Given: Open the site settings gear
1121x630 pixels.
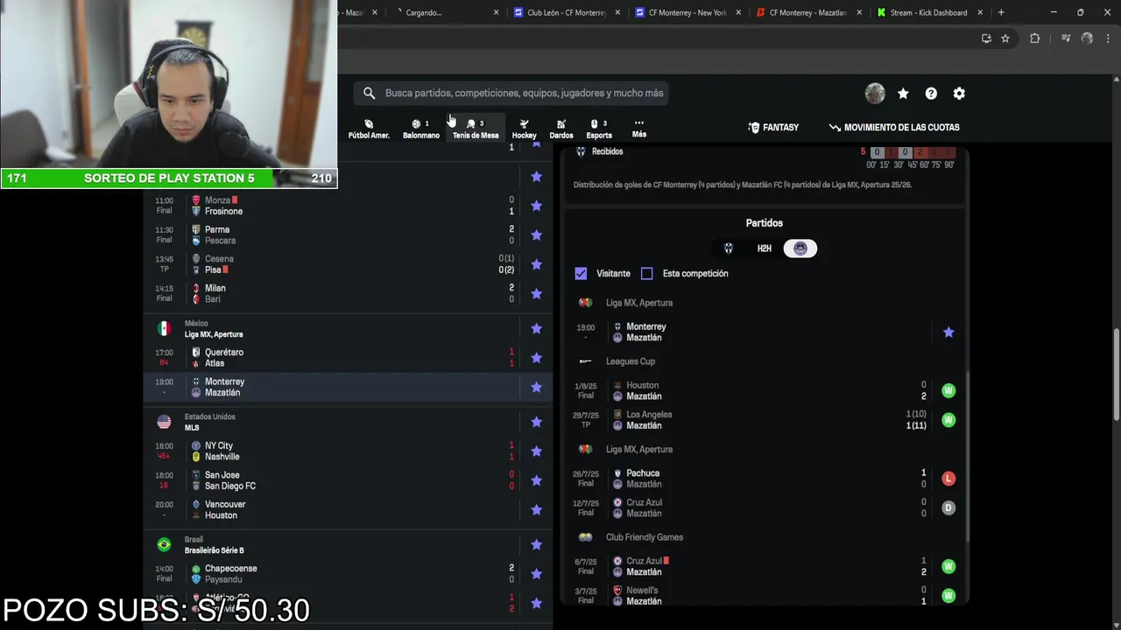Looking at the screenshot, I should tap(959, 94).
